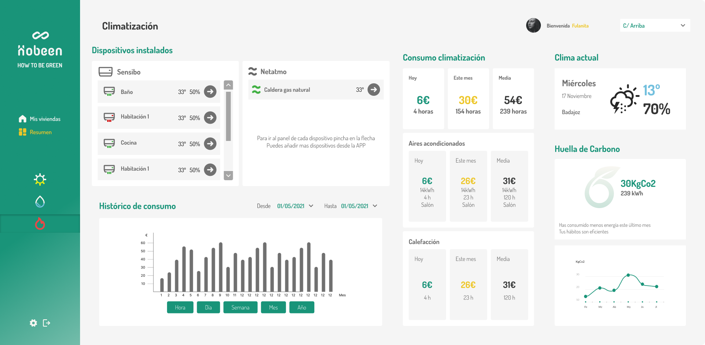Image resolution: width=705 pixels, height=345 pixels.
Task: Select the red flame heating icon
Action: click(40, 224)
